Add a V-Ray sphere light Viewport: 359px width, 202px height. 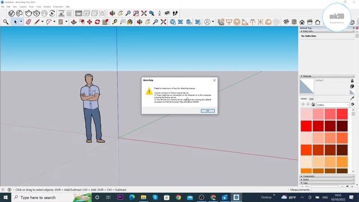[237, 22]
